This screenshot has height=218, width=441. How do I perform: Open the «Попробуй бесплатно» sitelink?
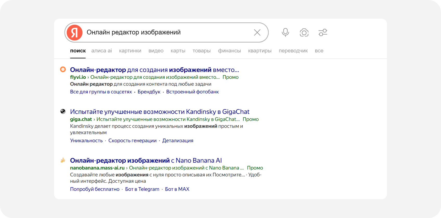pyautogui.click(x=95, y=189)
